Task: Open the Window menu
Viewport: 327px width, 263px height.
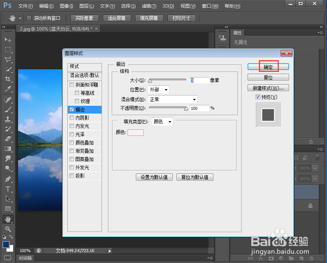Action: tap(210, 6)
